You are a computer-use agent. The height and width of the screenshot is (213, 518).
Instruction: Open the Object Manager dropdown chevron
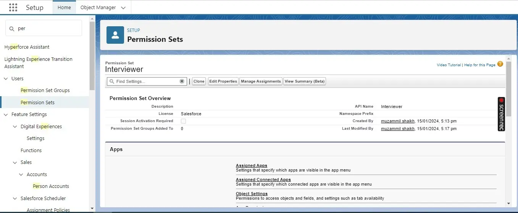pyautogui.click(x=123, y=8)
